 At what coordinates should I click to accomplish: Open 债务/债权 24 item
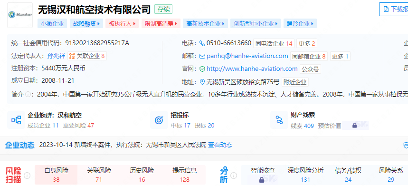(348, 175)
